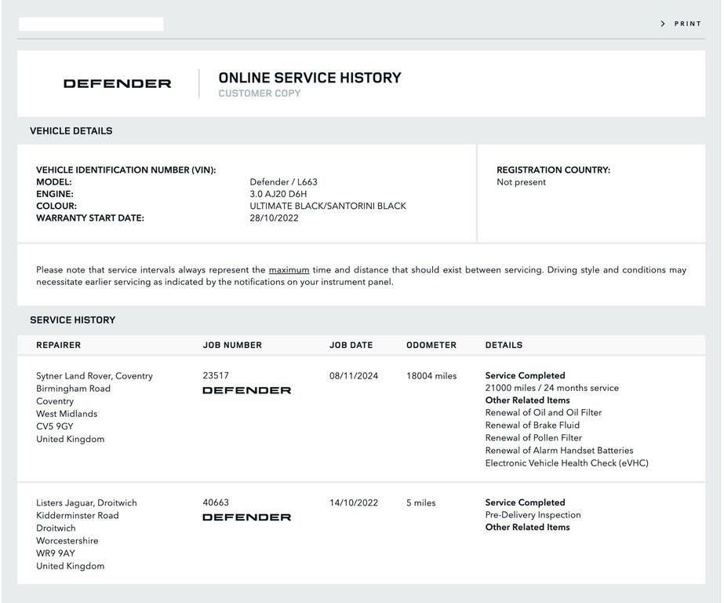724x603 pixels.
Task: Click postcode 'CV5 9GY'
Action: point(55,426)
